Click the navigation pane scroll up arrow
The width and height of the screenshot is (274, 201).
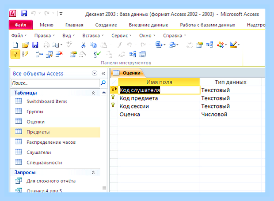(x=104, y=93)
